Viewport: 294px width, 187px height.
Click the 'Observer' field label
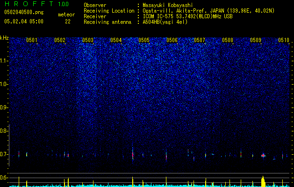point(95,5)
